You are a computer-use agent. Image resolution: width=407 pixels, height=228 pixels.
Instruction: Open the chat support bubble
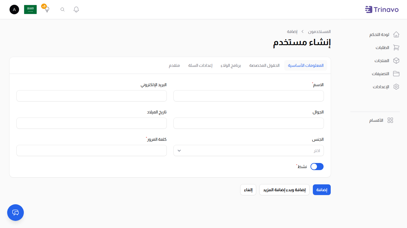pyautogui.click(x=15, y=213)
